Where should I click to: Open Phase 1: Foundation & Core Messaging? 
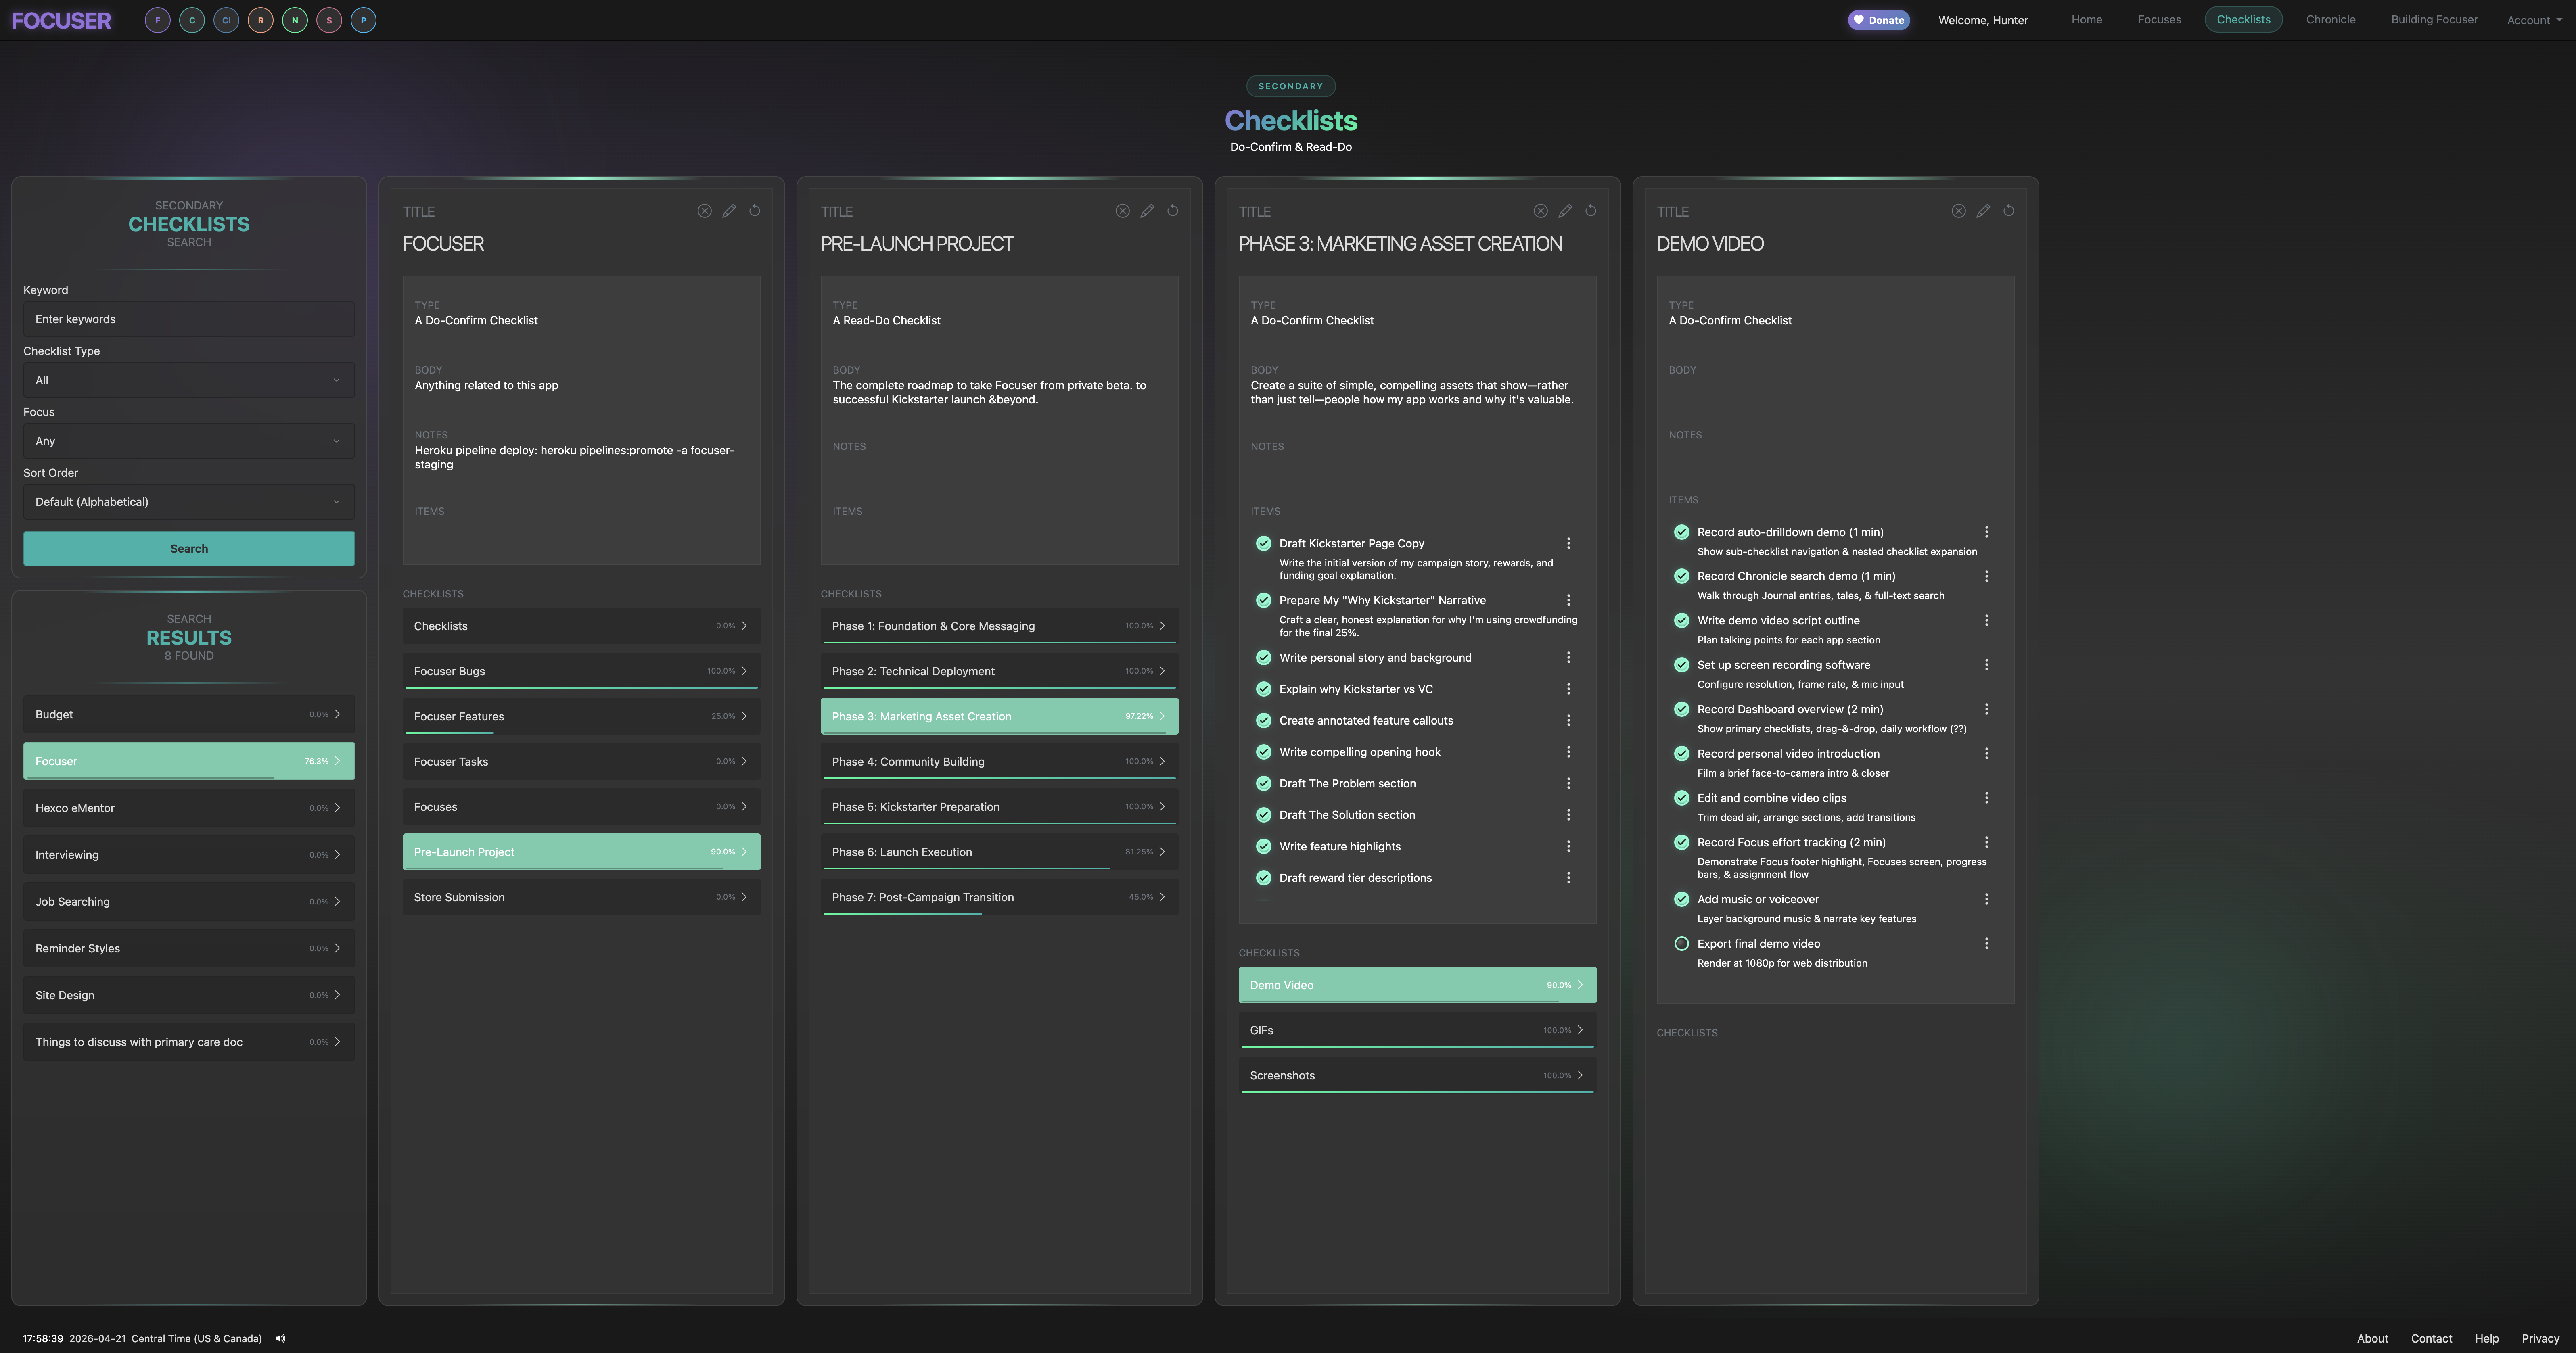click(x=999, y=626)
